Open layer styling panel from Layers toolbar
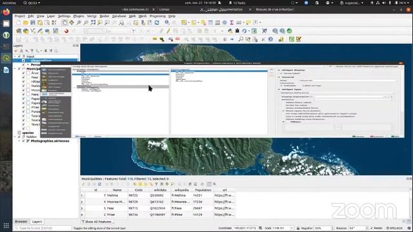 point(16,51)
